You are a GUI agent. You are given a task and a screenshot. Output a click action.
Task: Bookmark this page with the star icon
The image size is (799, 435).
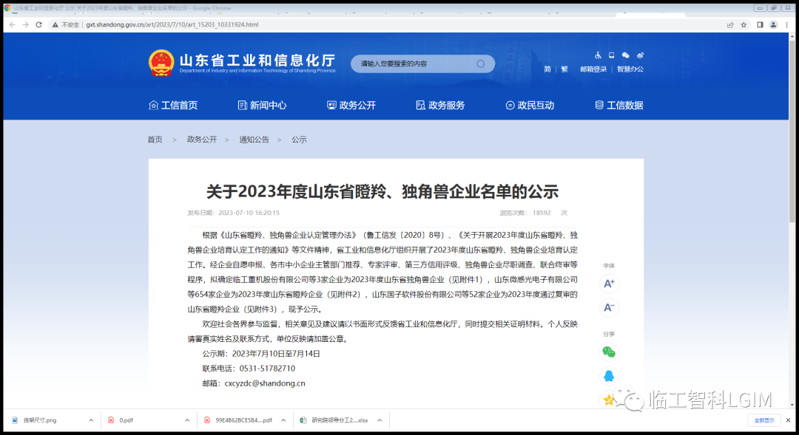pos(744,24)
